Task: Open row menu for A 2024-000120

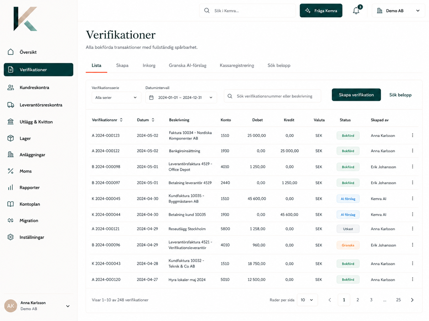Action: point(412,279)
